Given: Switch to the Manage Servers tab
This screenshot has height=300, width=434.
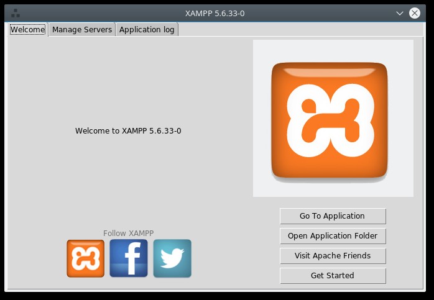Looking at the screenshot, I should tap(82, 29).
